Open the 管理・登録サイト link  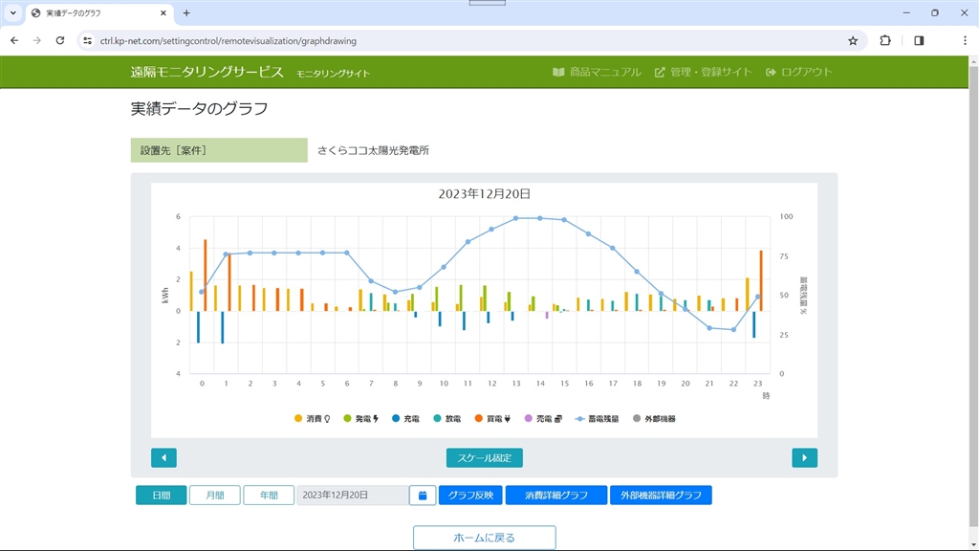[703, 72]
